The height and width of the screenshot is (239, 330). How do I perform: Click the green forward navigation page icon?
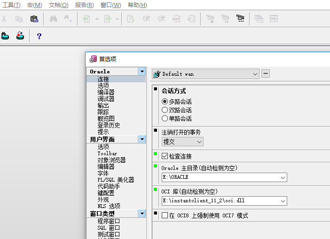click(108, 19)
